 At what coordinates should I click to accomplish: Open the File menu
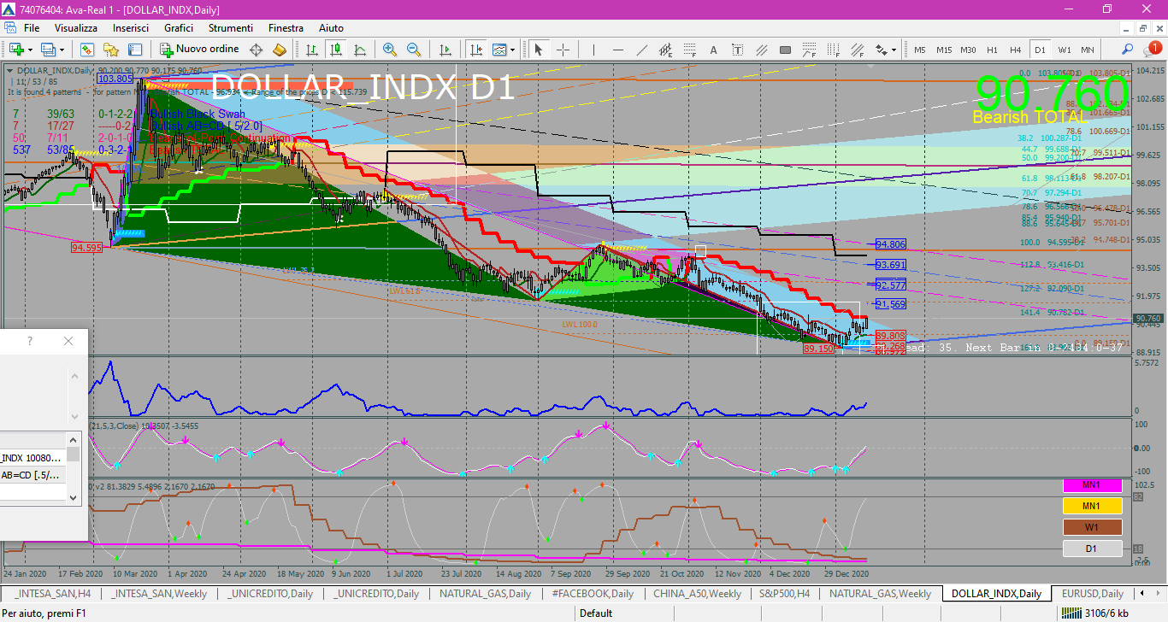click(32, 28)
